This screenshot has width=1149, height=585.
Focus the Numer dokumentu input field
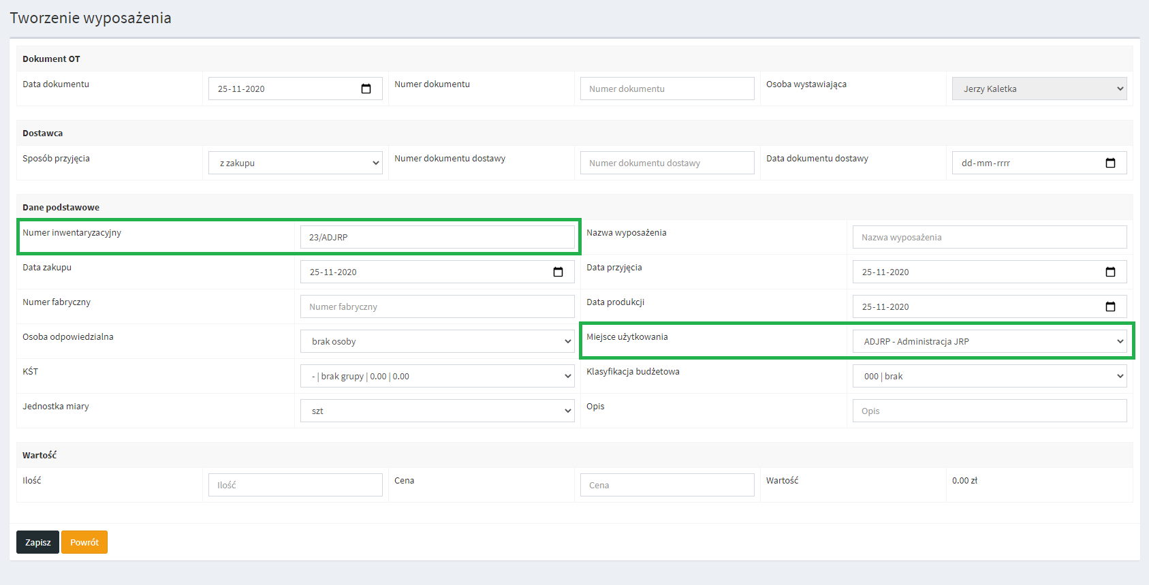click(667, 89)
